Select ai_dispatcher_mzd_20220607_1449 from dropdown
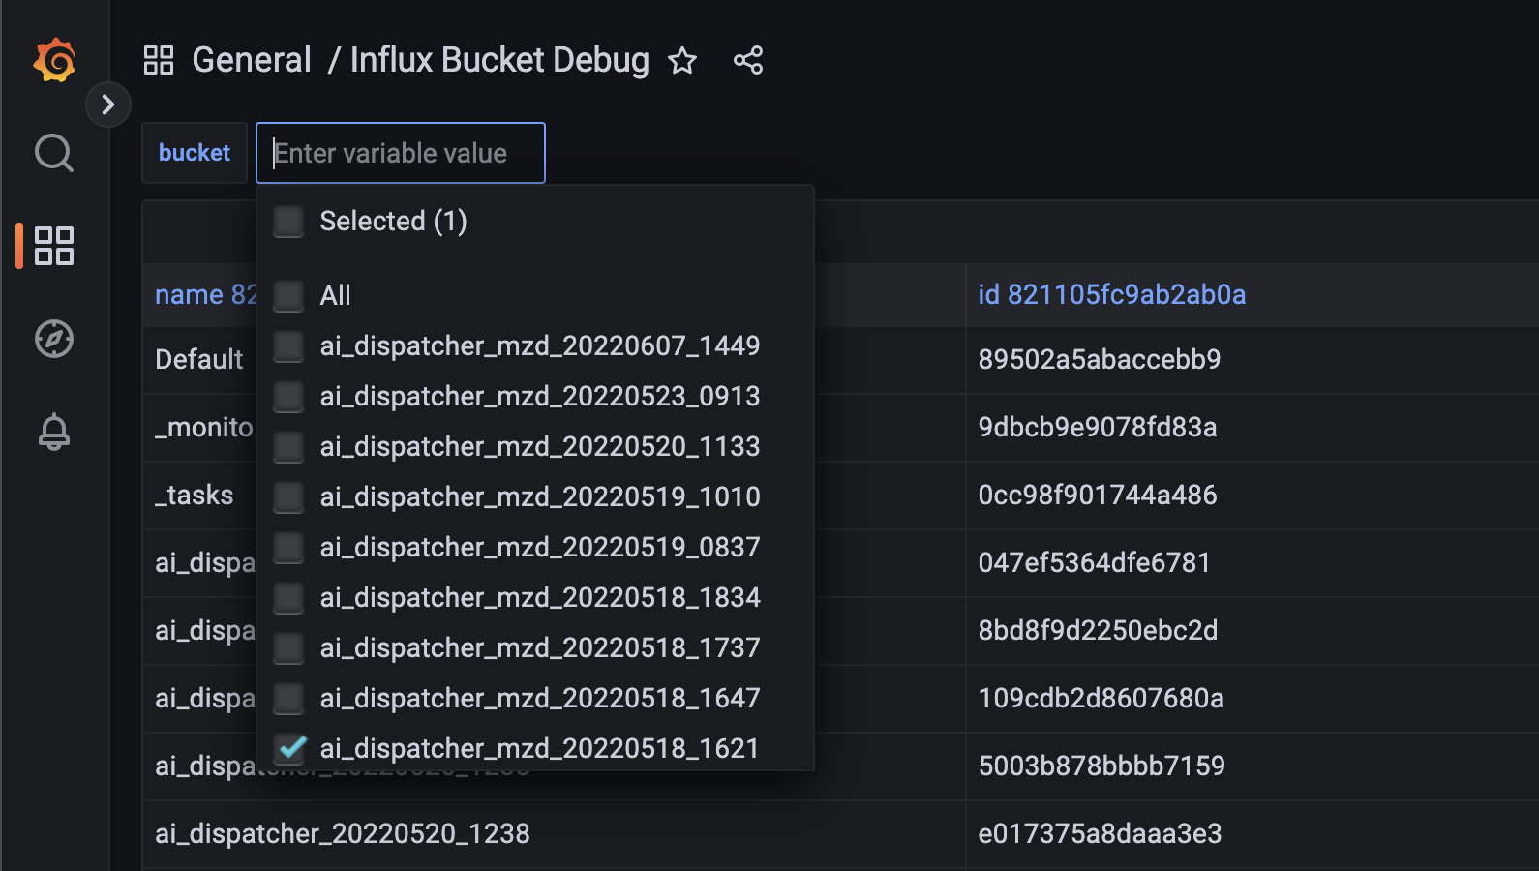The height and width of the screenshot is (871, 1539). click(x=540, y=345)
